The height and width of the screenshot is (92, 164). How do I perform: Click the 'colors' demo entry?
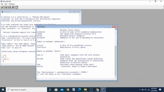click(40, 45)
